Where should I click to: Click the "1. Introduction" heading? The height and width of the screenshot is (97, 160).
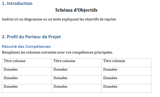[17, 3]
